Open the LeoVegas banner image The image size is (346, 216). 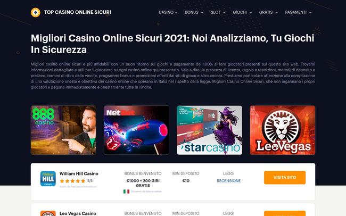283,130
